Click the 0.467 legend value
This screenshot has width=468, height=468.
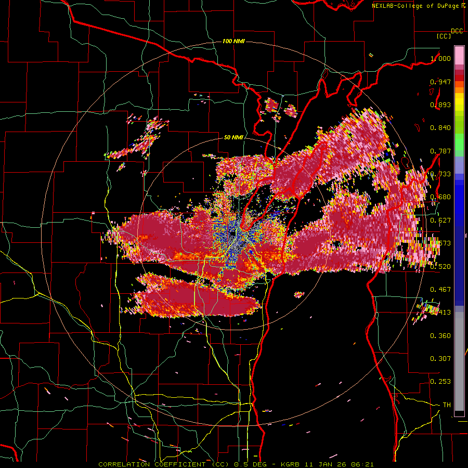pos(440,289)
